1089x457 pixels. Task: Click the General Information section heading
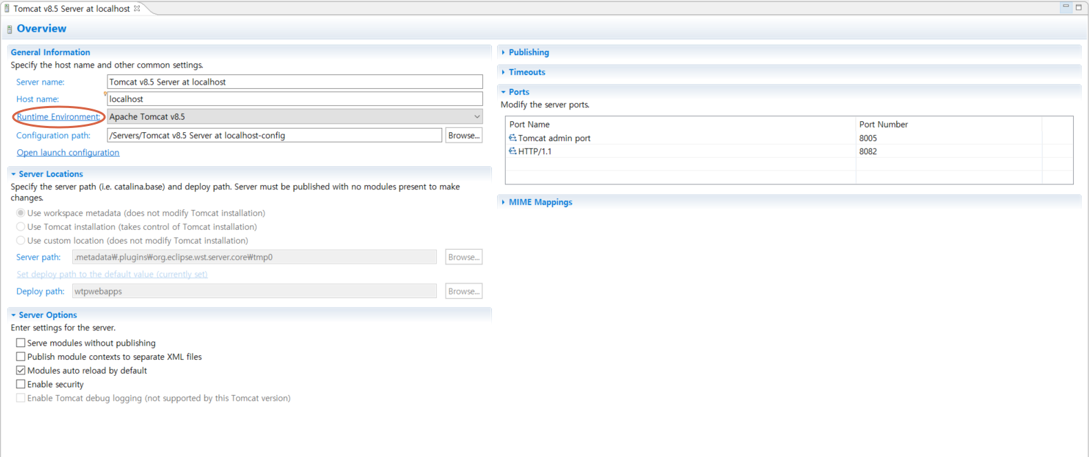(50, 52)
